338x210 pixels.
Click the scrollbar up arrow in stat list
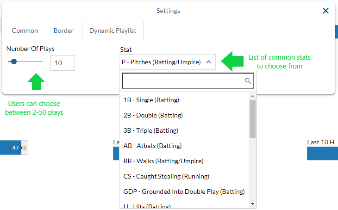point(252,96)
